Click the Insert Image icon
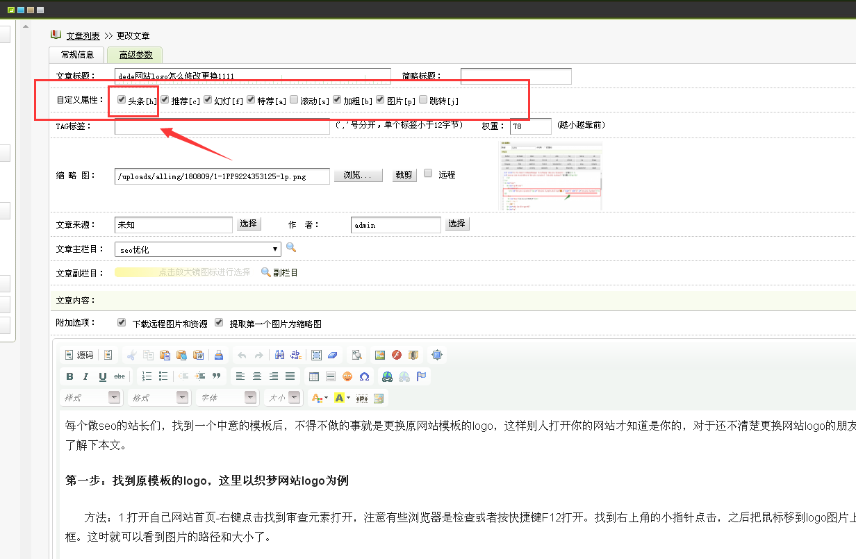Image resolution: width=856 pixels, height=559 pixels. coord(380,355)
